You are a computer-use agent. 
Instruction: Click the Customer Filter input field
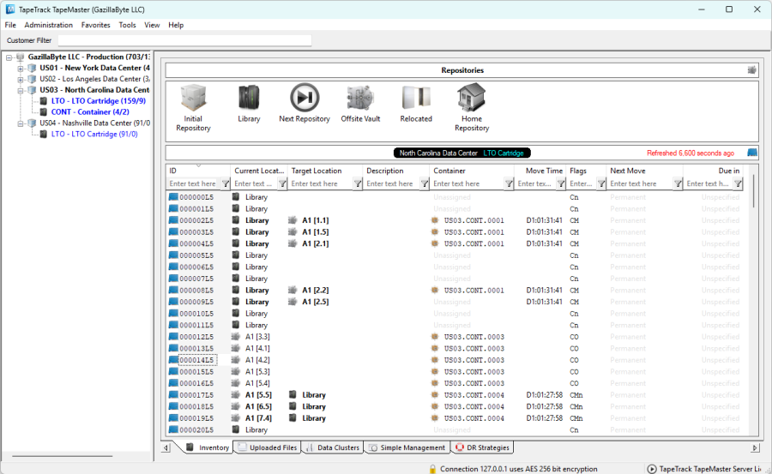pyautogui.click(x=184, y=40)
